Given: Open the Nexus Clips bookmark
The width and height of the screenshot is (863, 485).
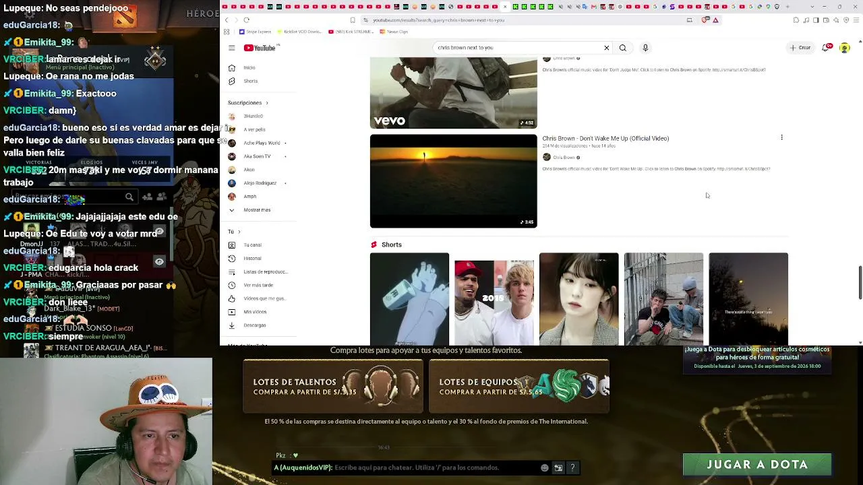Looking at the screenshot, I should coord(394,32).
